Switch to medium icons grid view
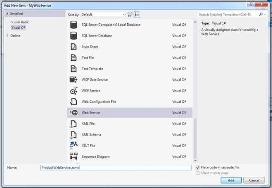Screen dimensions: 272x188 (x=130, y=15)
